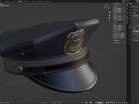This screenshot has height=104, width=139.
Task: Lock Location X with padlock toggle
Action: coord(124,8)
